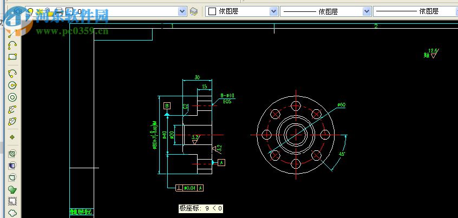Select the Arc drawing tool
This screenshot has width=458, height=218.
click(x=12, y=73)
